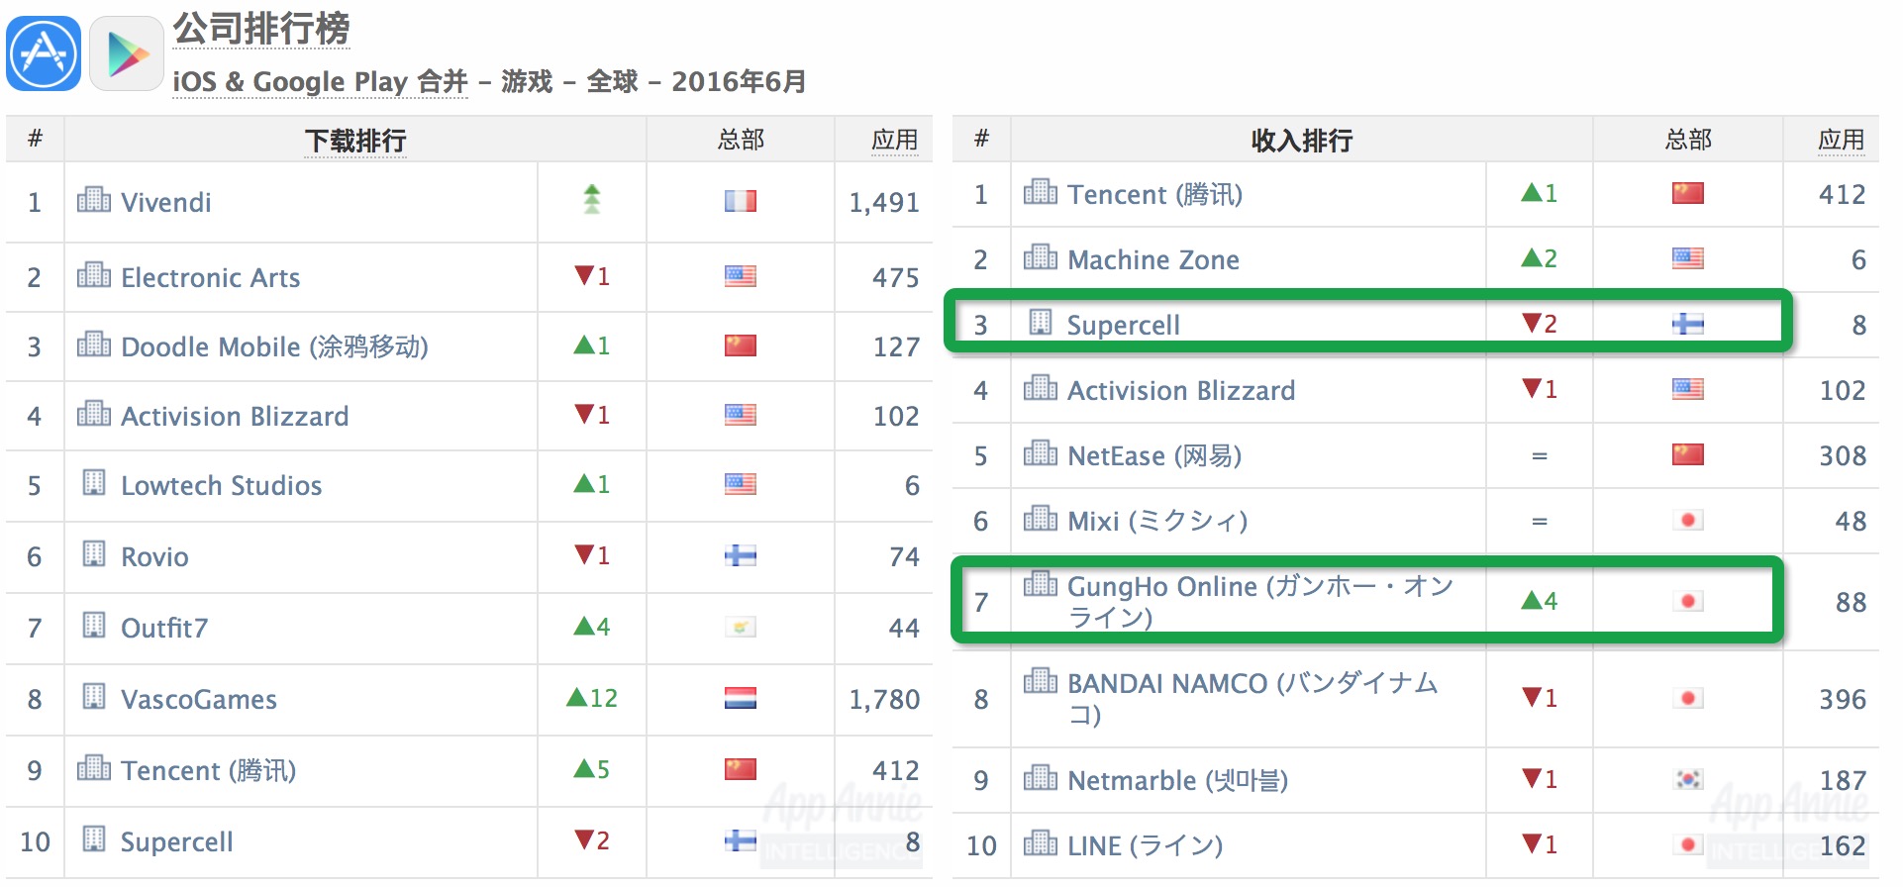The width and height of the screenshot is (1903, 887).
Task: Open Doodle Mobile in download ranking
Action: point(274,347)
